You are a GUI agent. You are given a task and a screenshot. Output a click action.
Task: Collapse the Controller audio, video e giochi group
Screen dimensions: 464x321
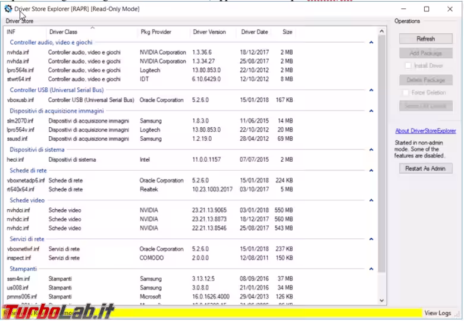pyautogui.click(x=371, y=43)
